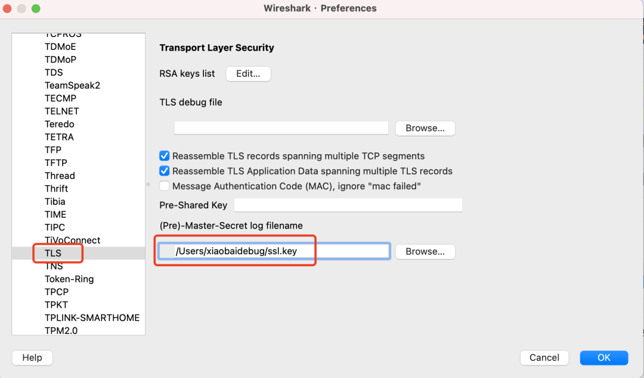Toggle reassemble TLS Application Data checkbox

[165, 171]
